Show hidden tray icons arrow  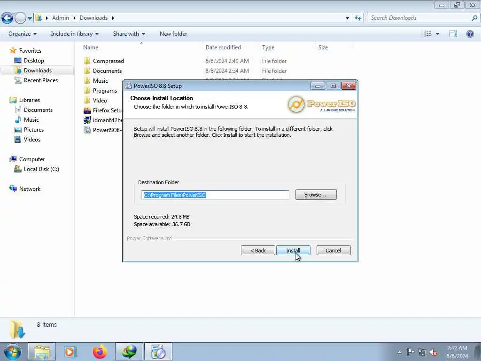point(399,352)
